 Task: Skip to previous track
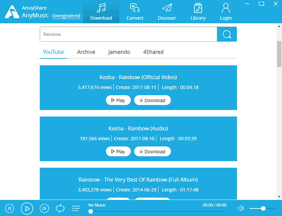pos(9,208)
